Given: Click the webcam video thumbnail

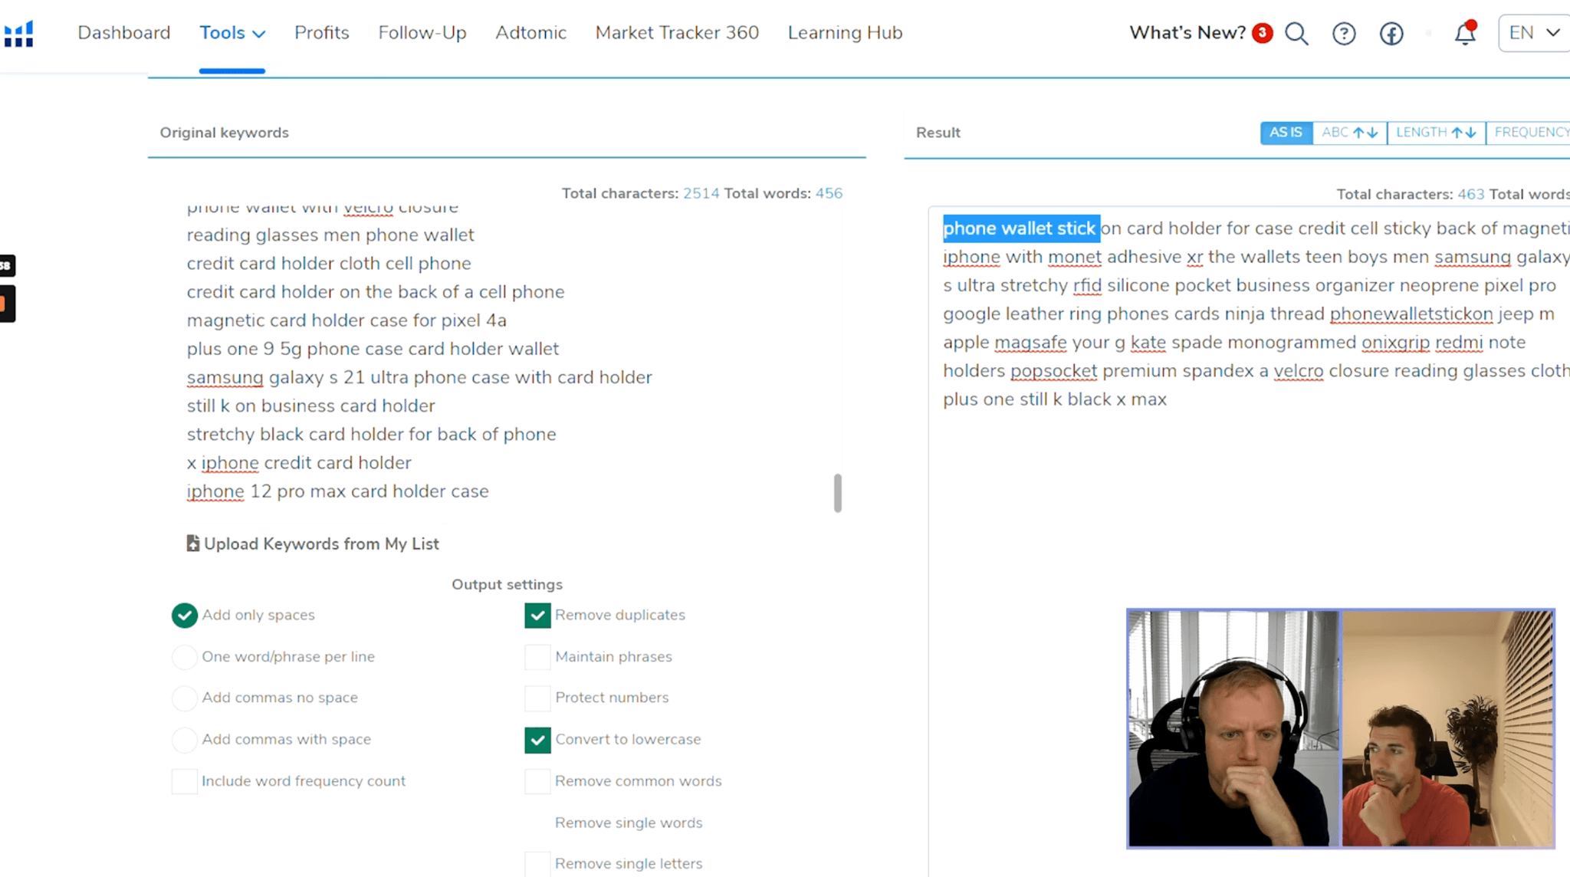Looking at the screenshot, I should 1340,728.
